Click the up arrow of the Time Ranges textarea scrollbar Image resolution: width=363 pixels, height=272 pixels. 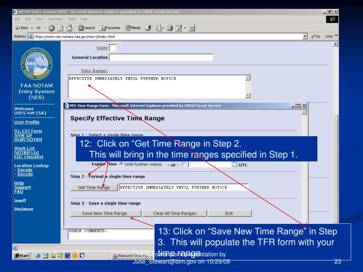[248, 78]
